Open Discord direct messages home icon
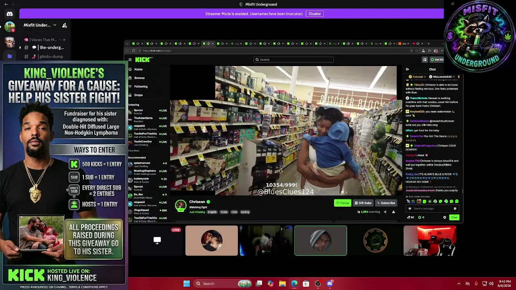Viewport: 516px width, 290px height. (10, 14)
